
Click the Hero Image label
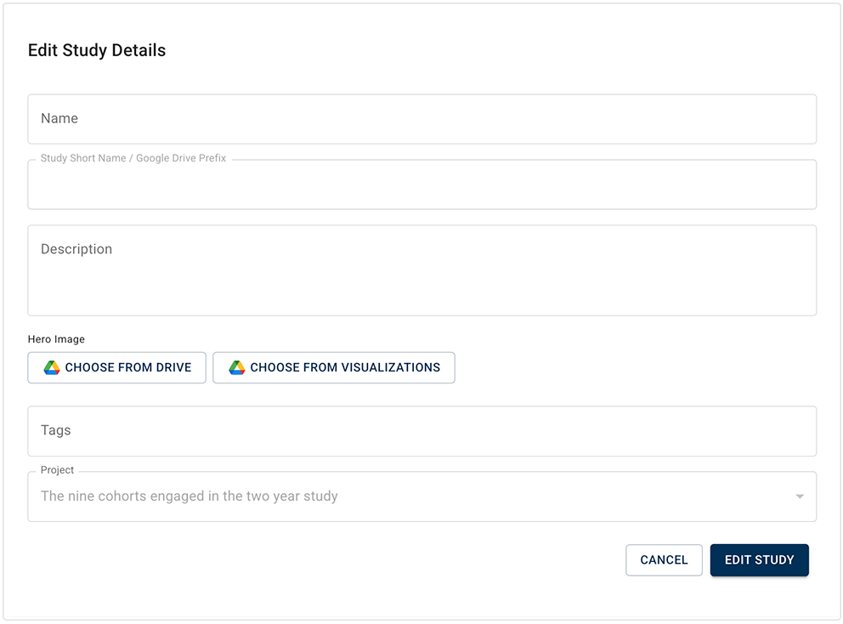point(56,339)
